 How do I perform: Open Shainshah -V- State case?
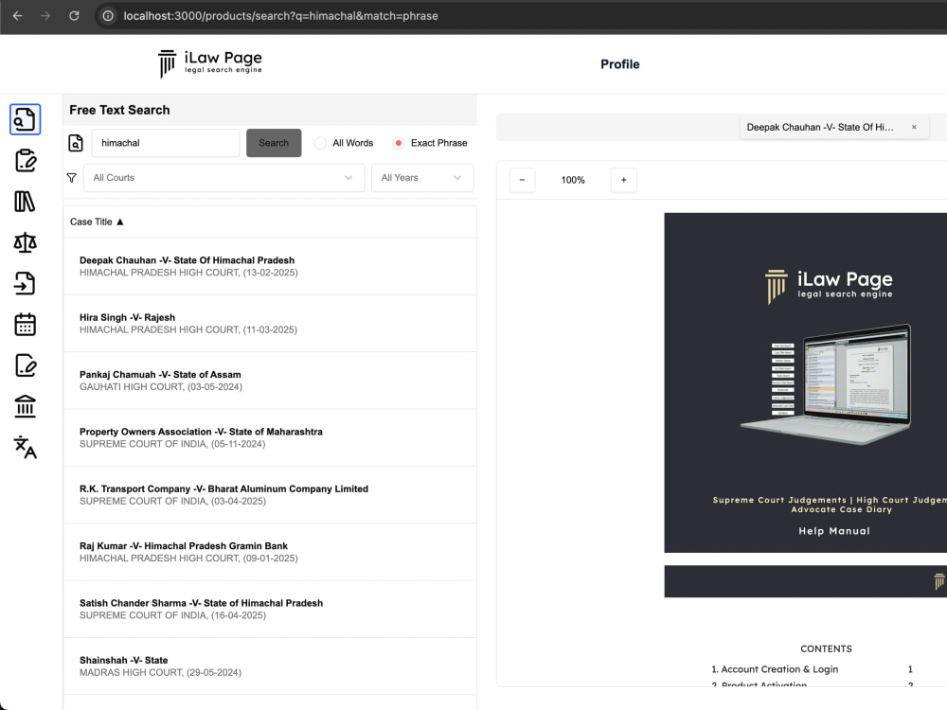(x=269, y=666)
